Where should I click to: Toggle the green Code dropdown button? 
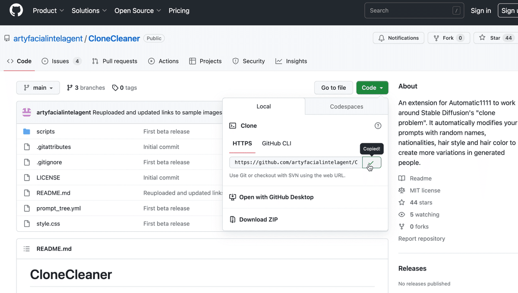pyautogui.click(x=372, y=88)
